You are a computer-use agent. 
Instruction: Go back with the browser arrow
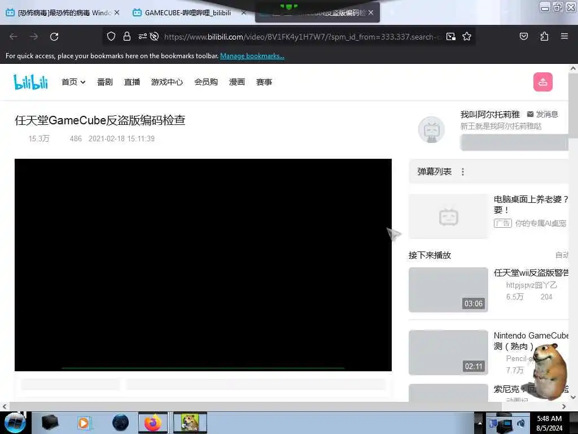(14, 37)
